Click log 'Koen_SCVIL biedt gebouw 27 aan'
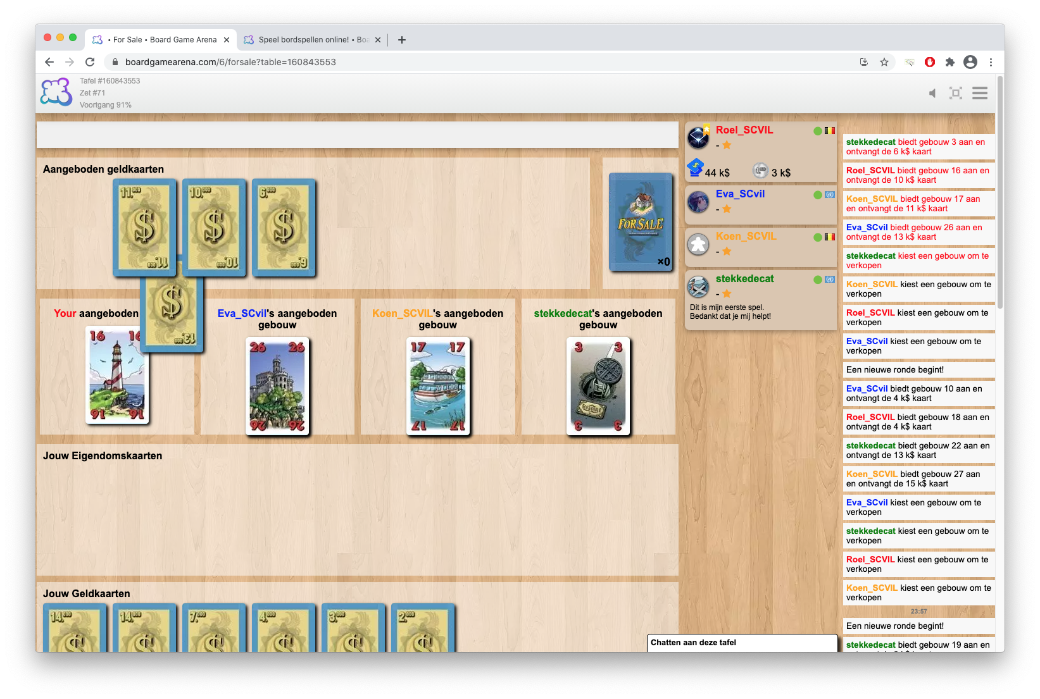 (x=918, y=479)
